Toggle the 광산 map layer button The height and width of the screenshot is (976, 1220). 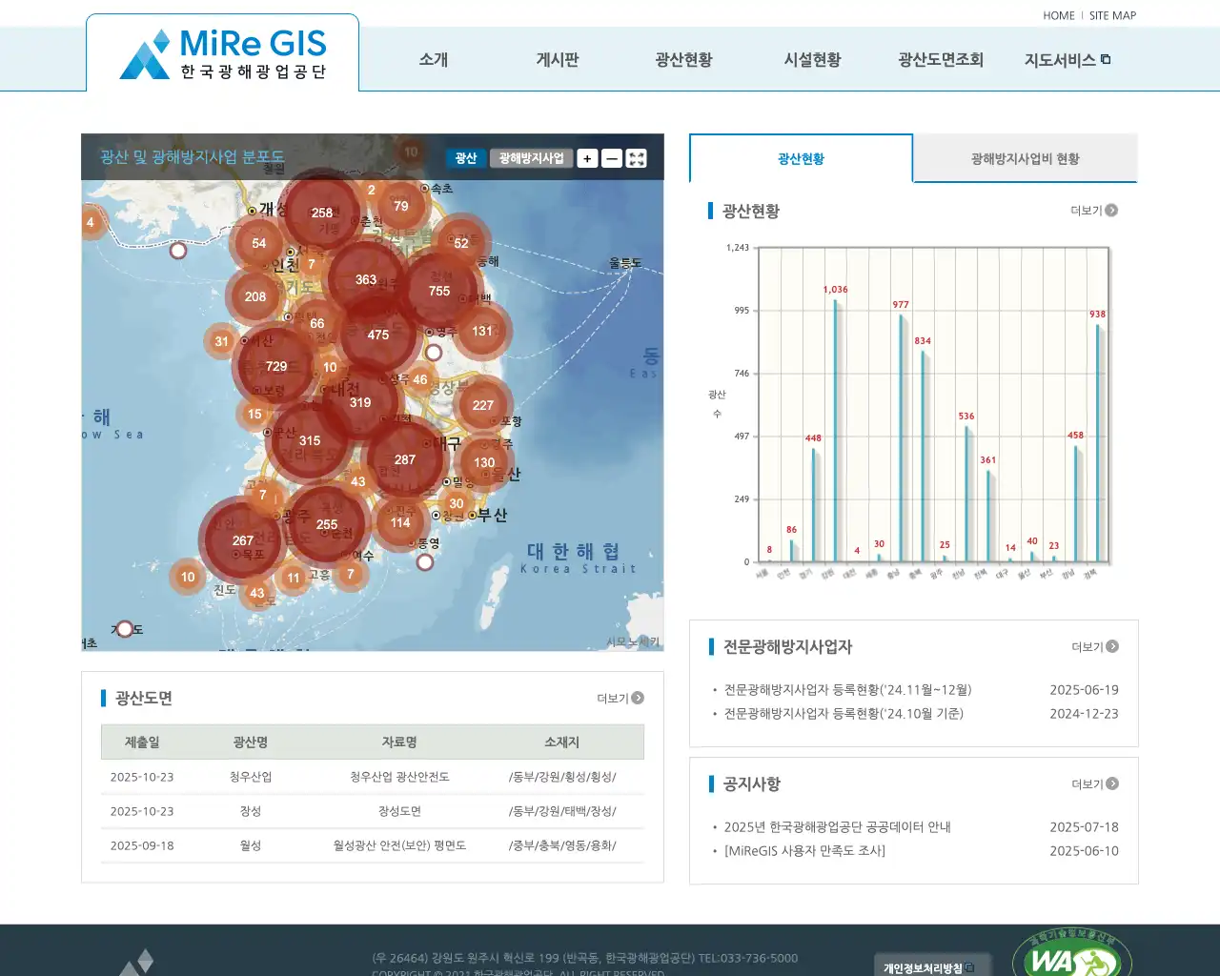466,158
